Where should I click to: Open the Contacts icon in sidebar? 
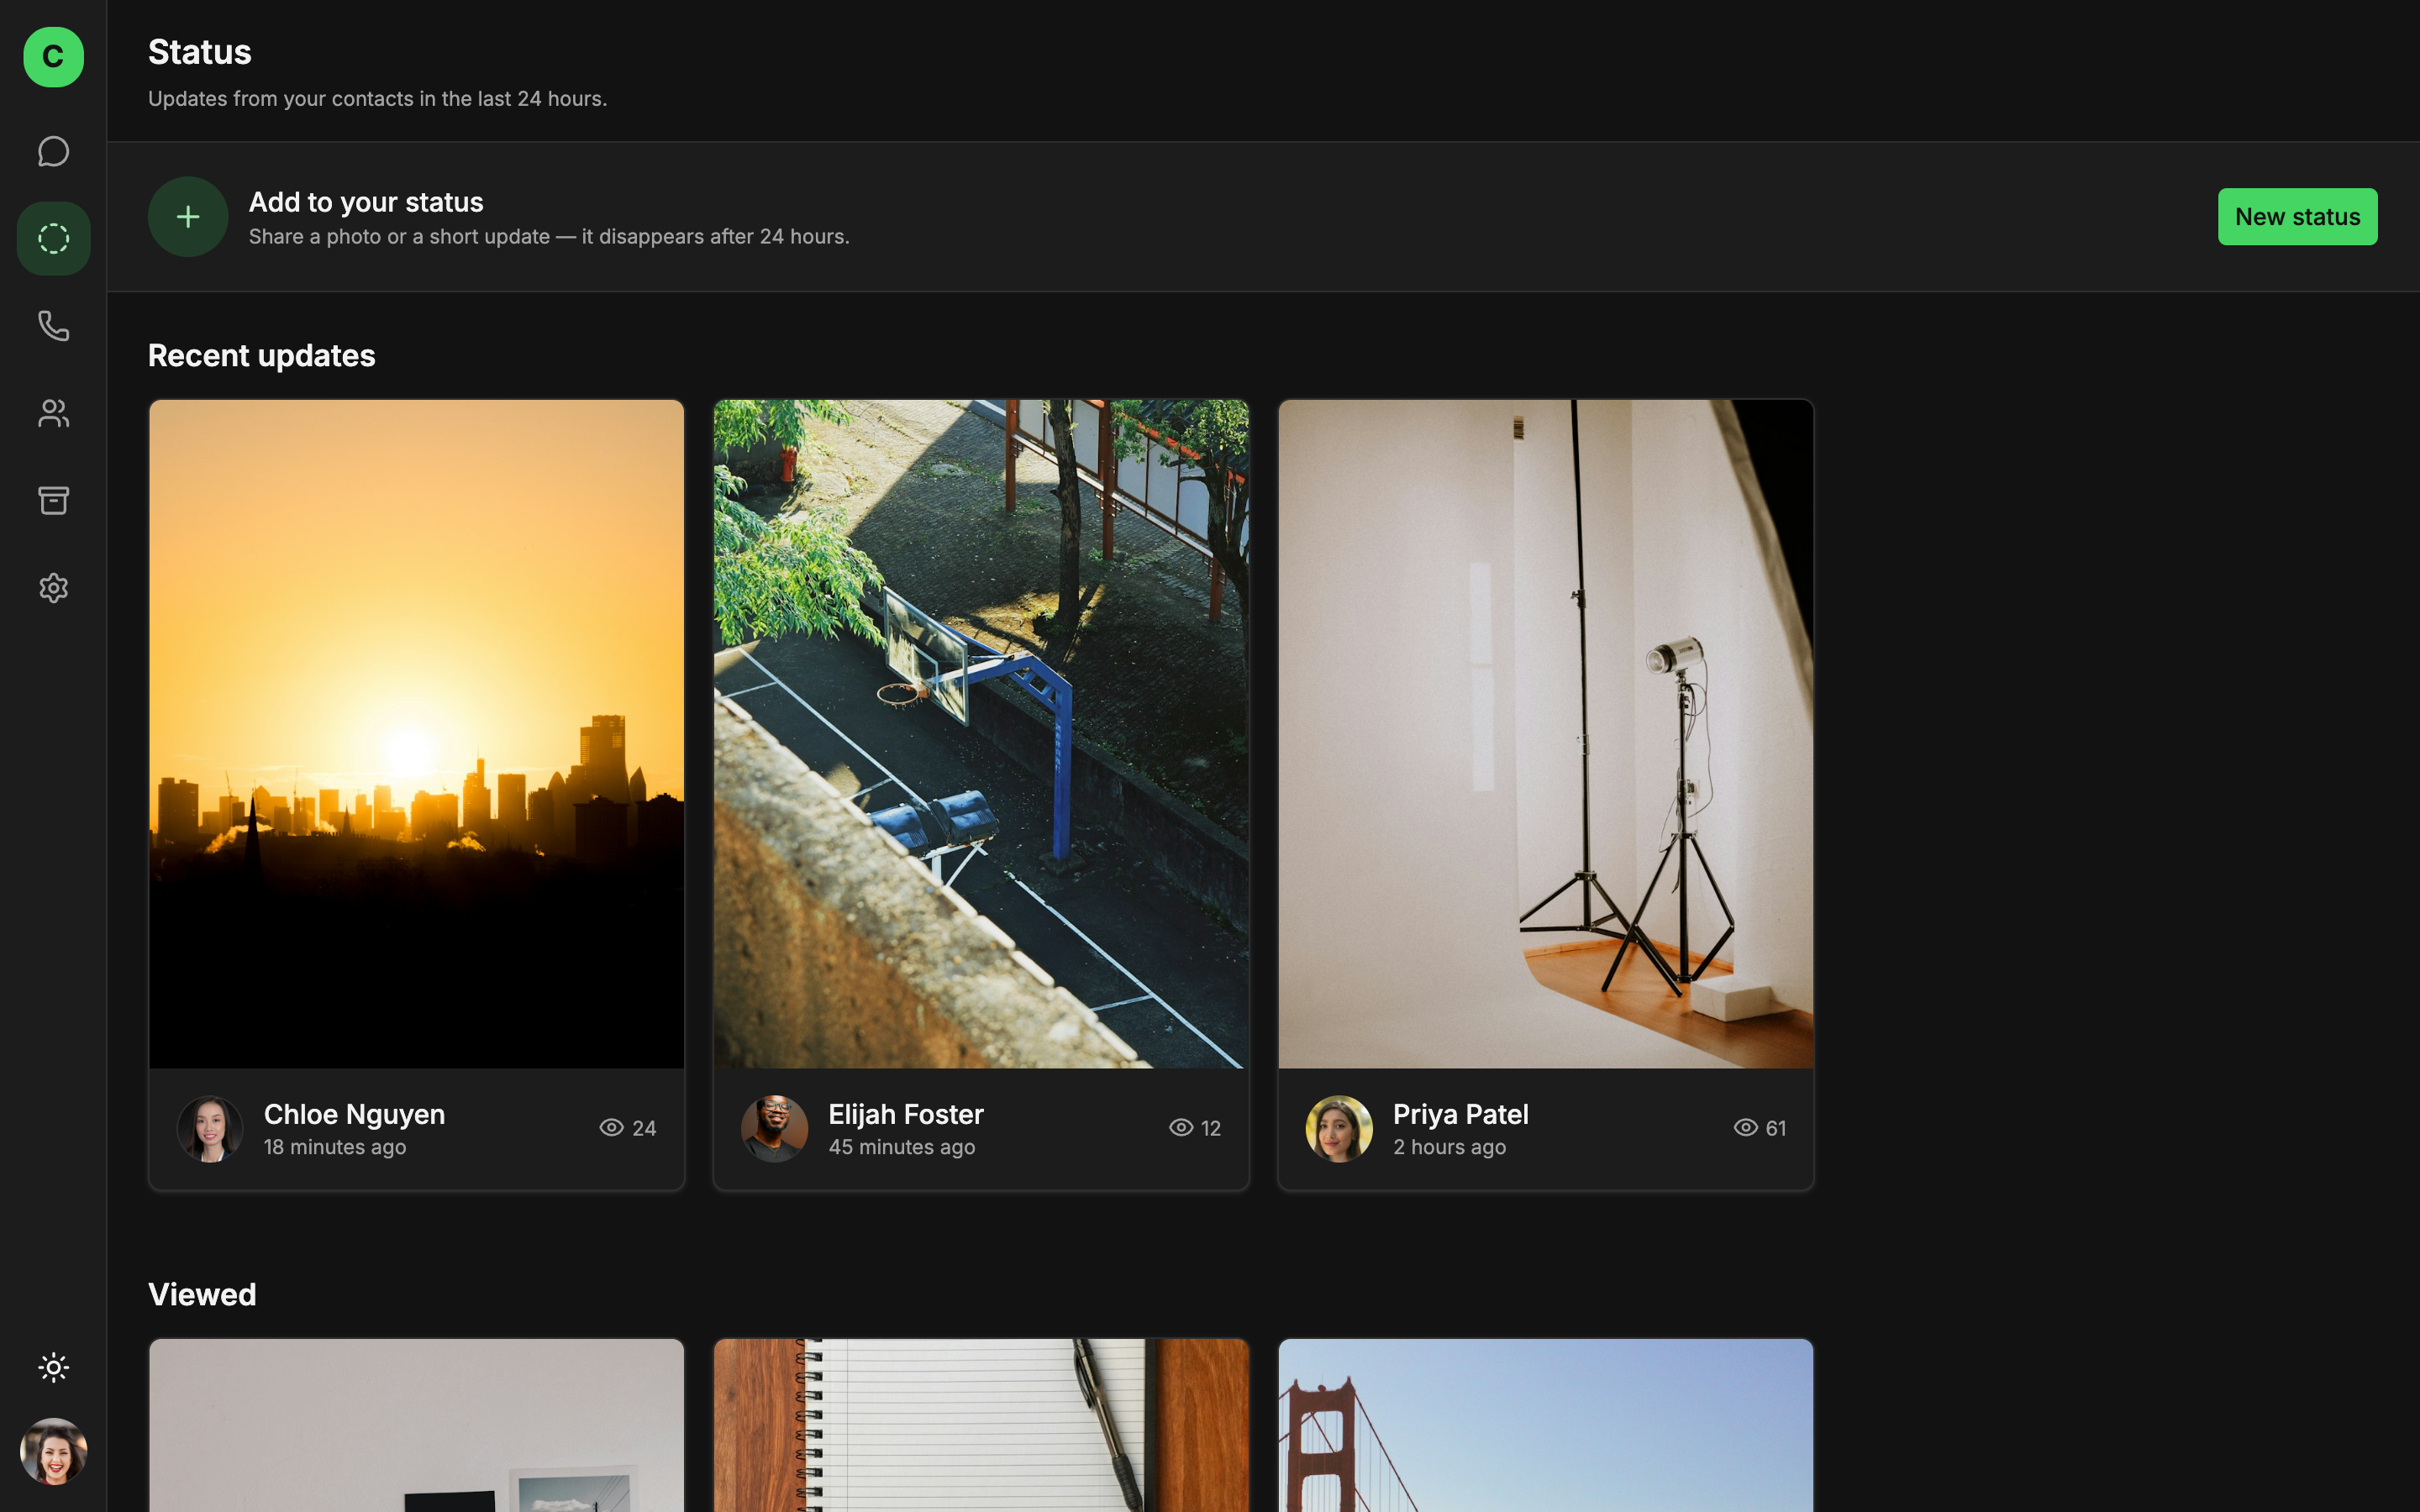click(53, 413)
